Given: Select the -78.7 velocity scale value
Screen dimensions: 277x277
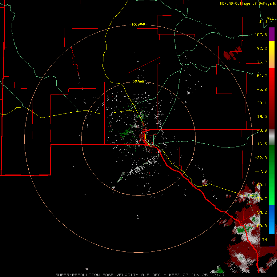Looking at the screenshot, I should pos(261,199).
